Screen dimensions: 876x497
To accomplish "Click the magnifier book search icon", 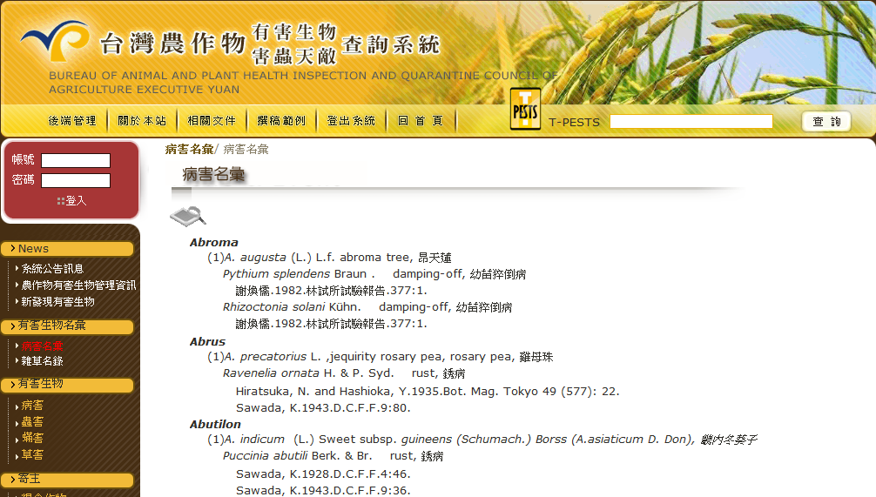I will pyautogui.click(x=187, y=215).
